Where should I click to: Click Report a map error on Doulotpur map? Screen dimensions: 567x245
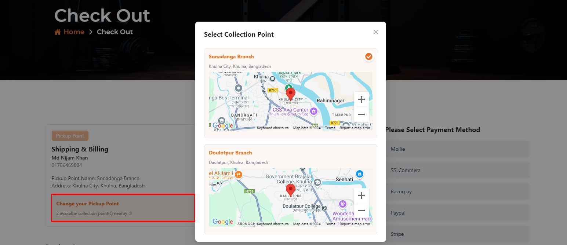pyautogui.click(x=355, y=224)
